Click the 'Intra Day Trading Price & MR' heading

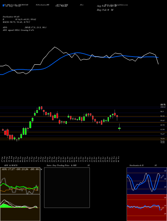point(61,165)
